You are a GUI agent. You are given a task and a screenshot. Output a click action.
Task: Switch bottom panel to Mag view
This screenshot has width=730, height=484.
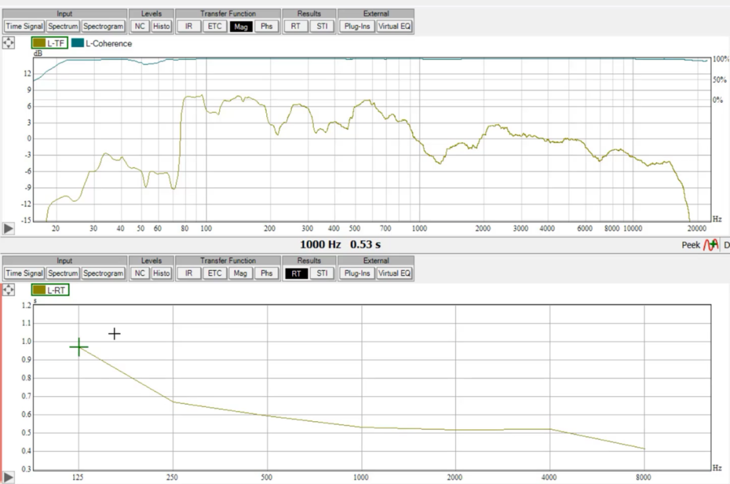point(240,274)
